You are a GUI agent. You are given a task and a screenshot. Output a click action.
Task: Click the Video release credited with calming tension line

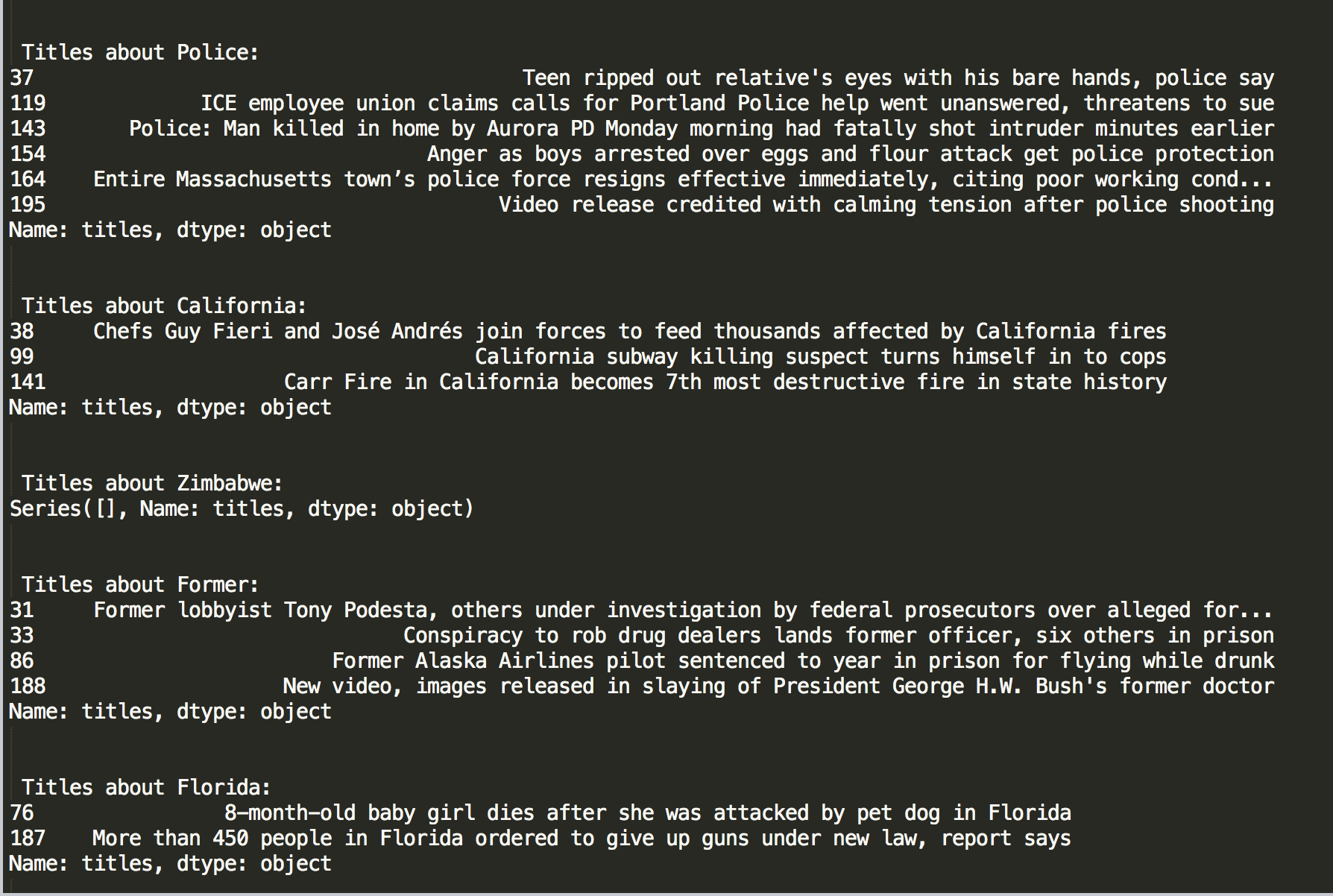tap(886, 205)
